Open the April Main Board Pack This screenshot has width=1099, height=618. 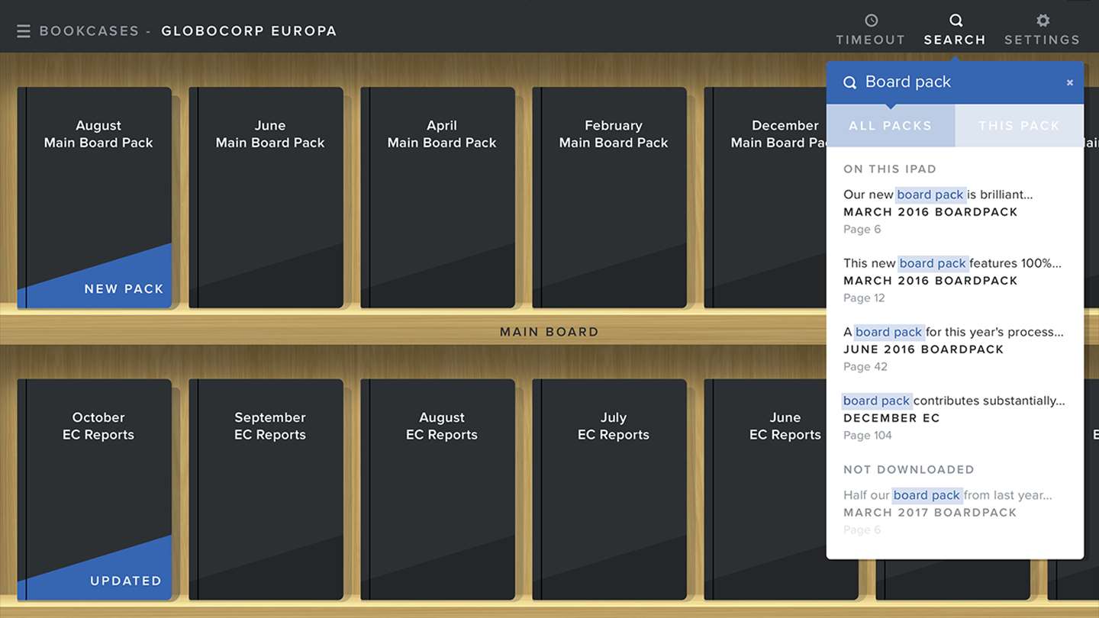[x=438, y=198]
